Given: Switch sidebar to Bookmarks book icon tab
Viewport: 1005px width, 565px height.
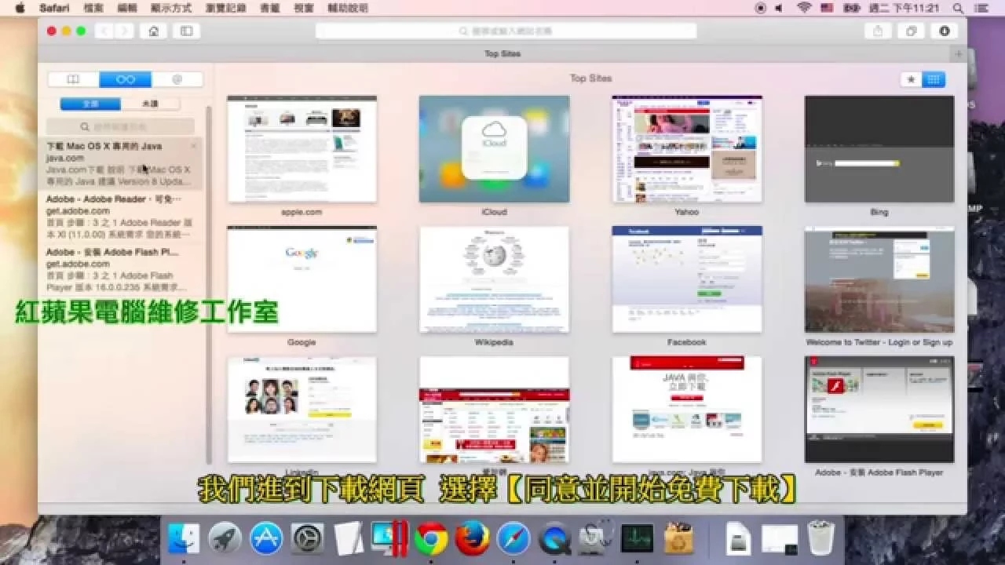Looking at the screenshot, I should click(73, 79).
